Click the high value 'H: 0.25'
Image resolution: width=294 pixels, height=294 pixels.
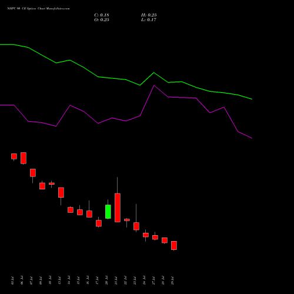click(x=149, y=15)
